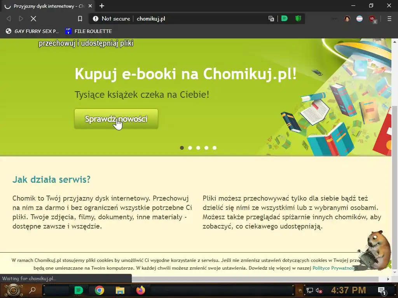The height and width of the screenshot is (298, 398).
Task: Click the przechowuj i udostępniaj pliki tagline
Action: [x=86, y=43]
